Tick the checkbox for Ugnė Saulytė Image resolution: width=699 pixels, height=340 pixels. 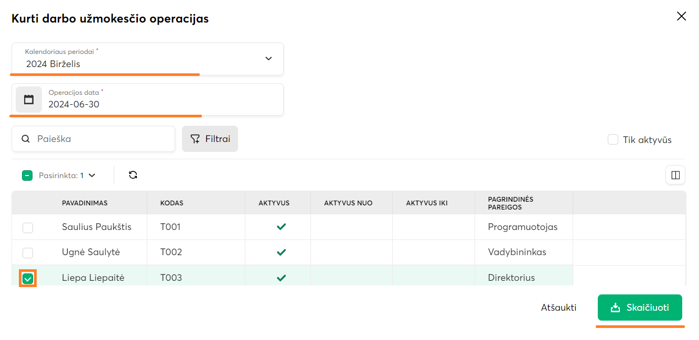pos(28,253)
